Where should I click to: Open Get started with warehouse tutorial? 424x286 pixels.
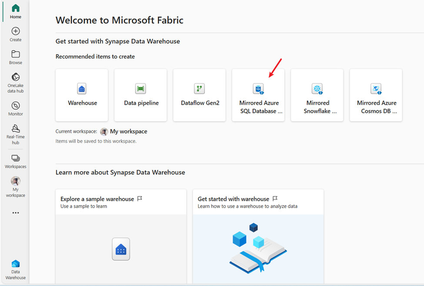point(258,236)
